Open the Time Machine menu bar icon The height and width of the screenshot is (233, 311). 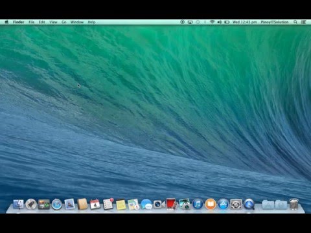click(198, 22)
